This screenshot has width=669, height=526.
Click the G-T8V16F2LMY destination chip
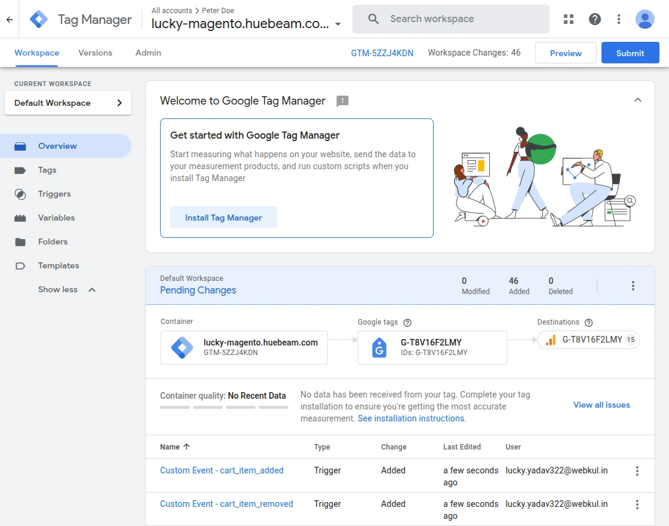[x=588, y=340]
